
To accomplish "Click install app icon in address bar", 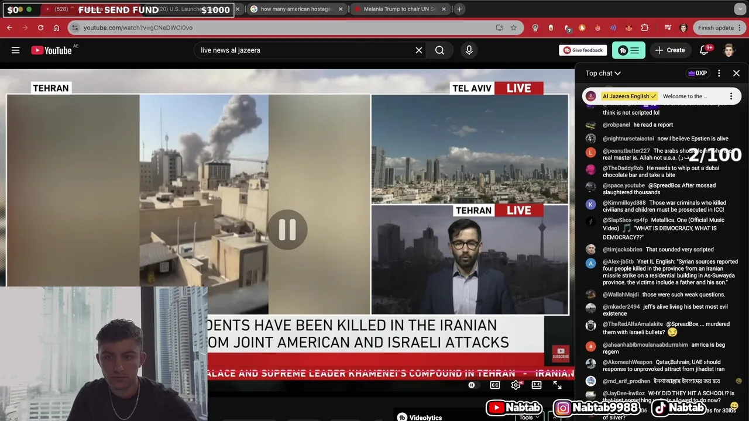I will click(x=499, y=27).
